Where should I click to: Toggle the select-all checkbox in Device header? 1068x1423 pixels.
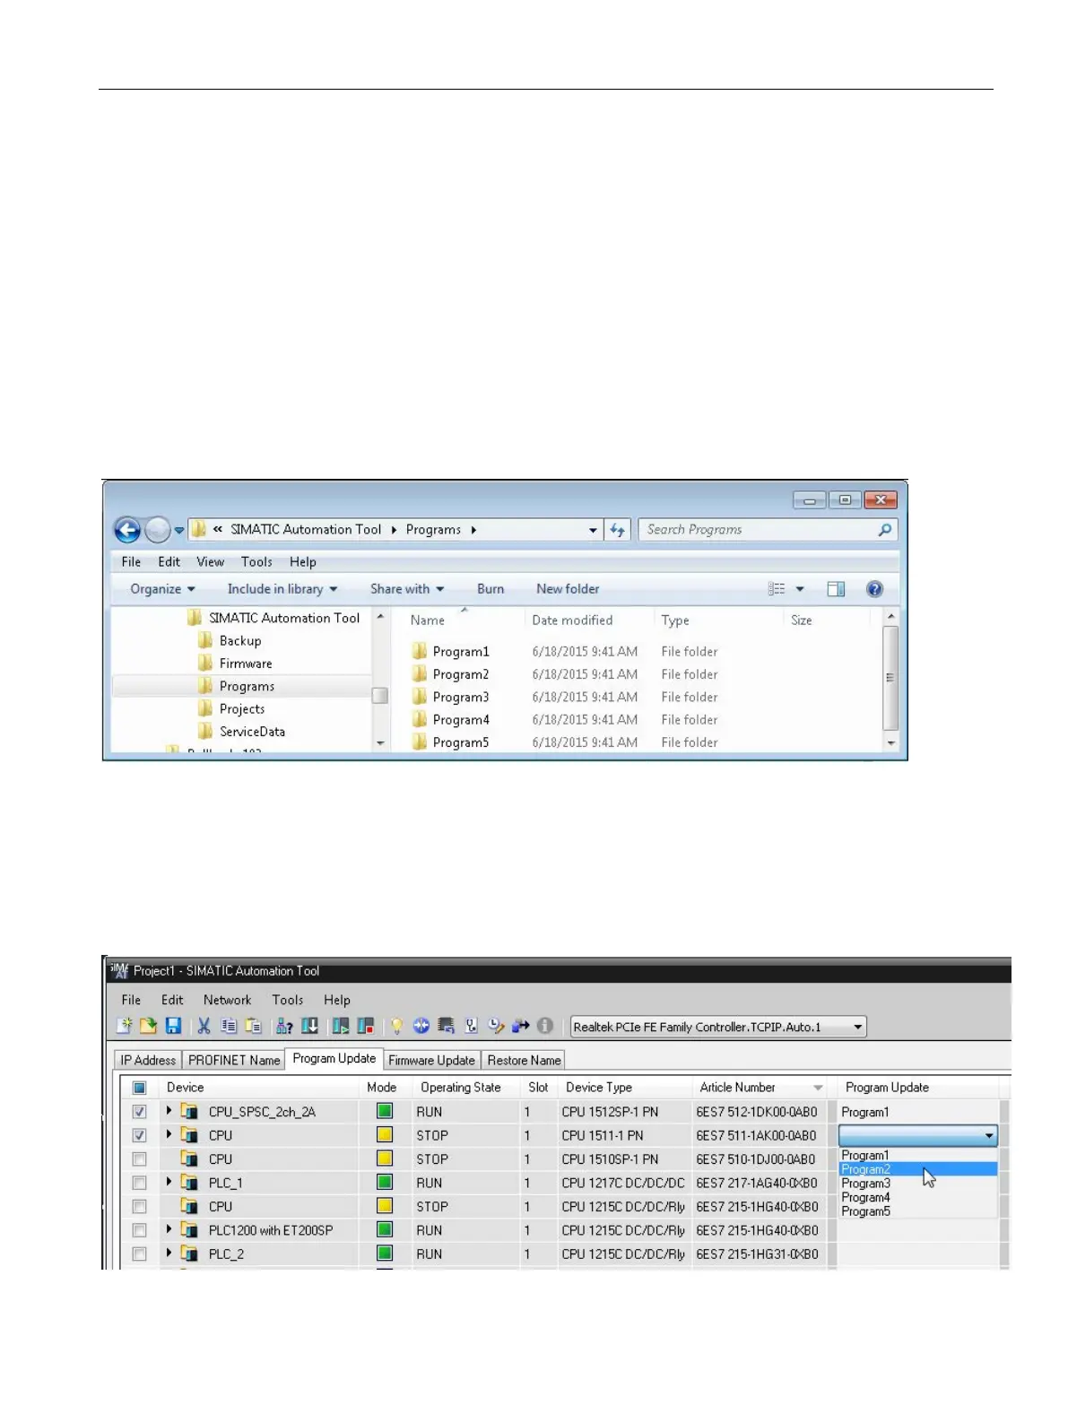coord(140,1088)
